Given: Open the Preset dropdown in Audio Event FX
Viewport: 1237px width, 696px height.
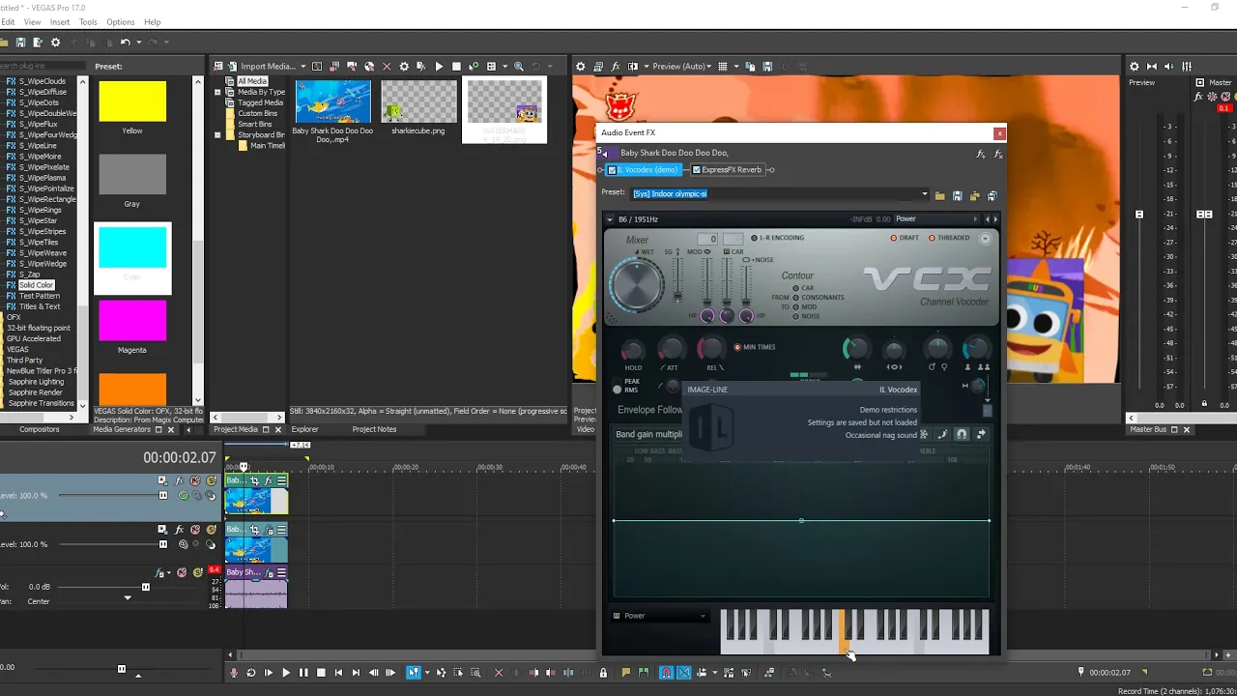Looking at the screenshot, I should point(925,194).
